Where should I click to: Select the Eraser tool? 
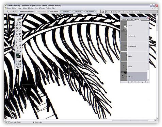click(x=17, y=37)
